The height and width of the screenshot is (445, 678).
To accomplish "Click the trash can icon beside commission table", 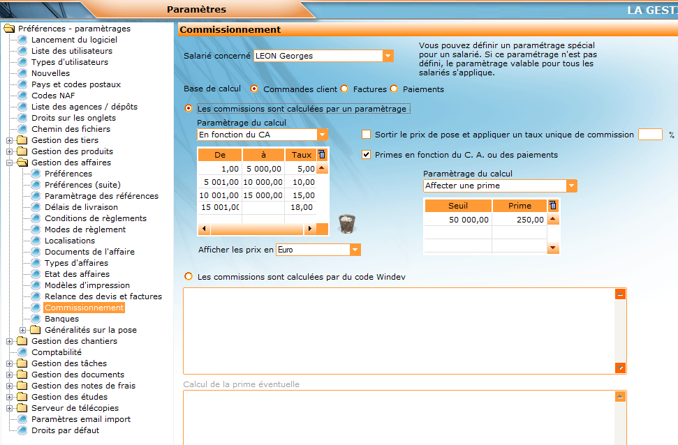I will click(x=347, y=224).
